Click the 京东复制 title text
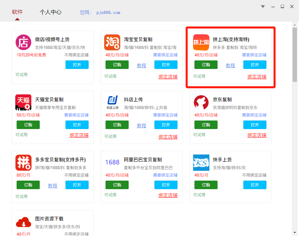This screenshot has height=237, width=299. pyautogui.click(x=222, y=99)
